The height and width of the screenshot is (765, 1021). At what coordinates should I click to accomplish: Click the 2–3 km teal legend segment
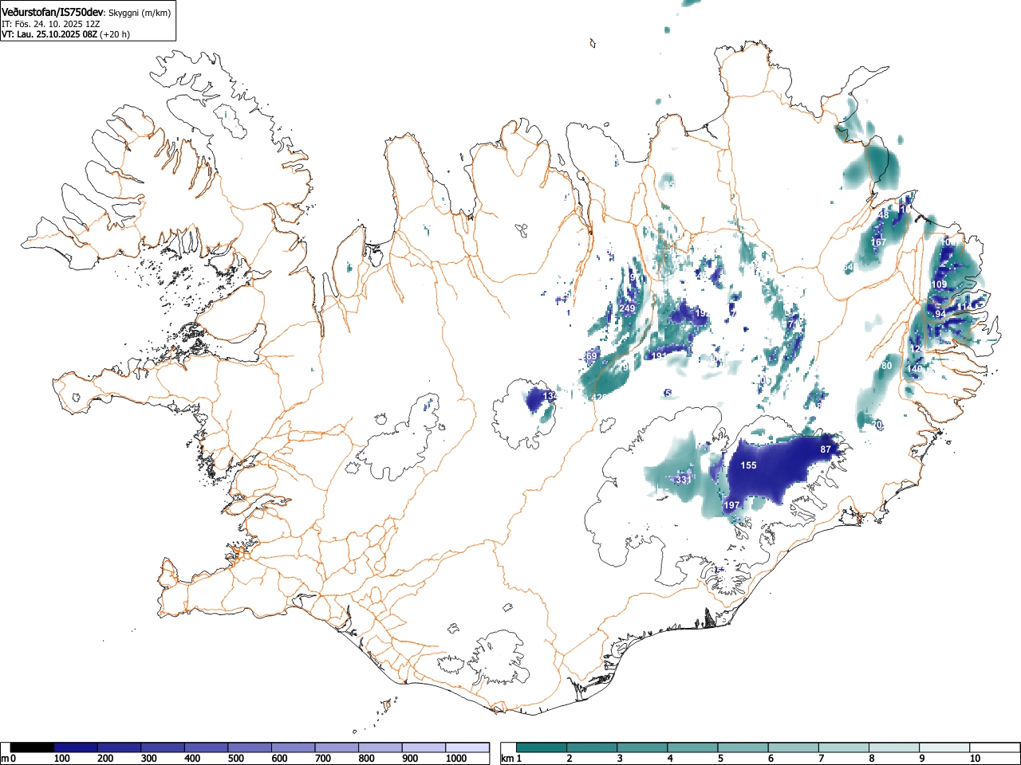click(x=593, y=747)
